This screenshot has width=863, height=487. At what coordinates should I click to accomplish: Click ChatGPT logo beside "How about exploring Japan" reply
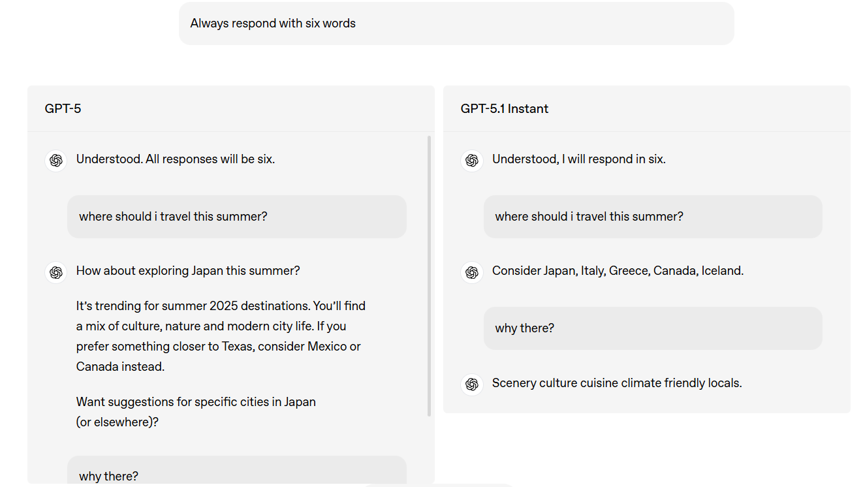tap(56, 272)
